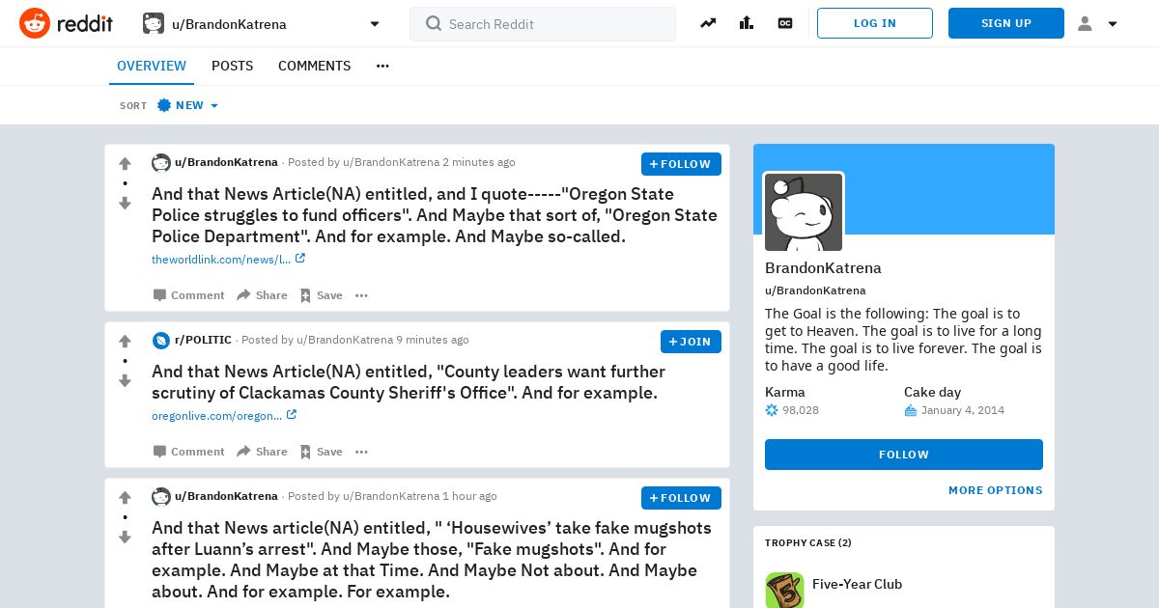This screenshot has width=1159, height=608.
Task: Open more options ellipsis on first post
Action: point(361,295)
